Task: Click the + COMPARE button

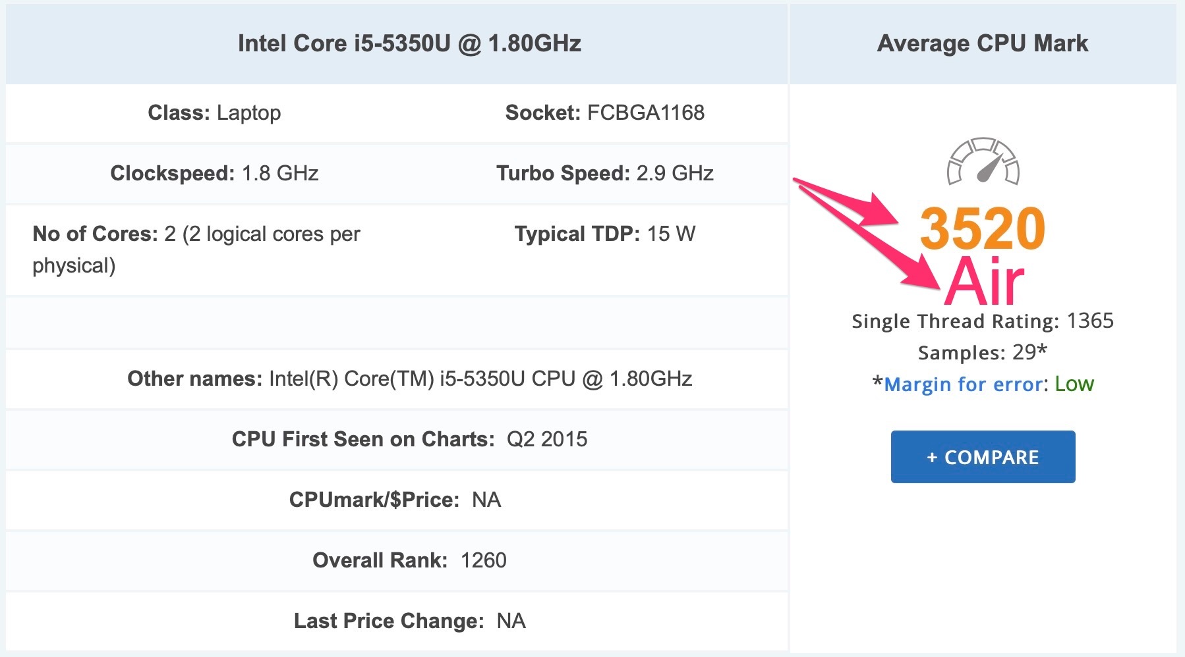Action: click(983, 457)
